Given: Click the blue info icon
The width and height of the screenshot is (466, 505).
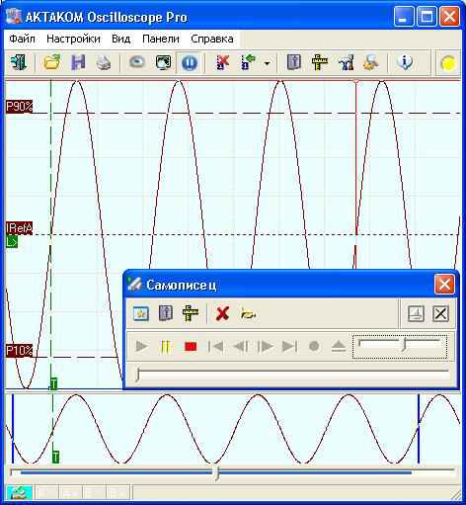Looking at the screenshot, I should [x=405, y=62].
